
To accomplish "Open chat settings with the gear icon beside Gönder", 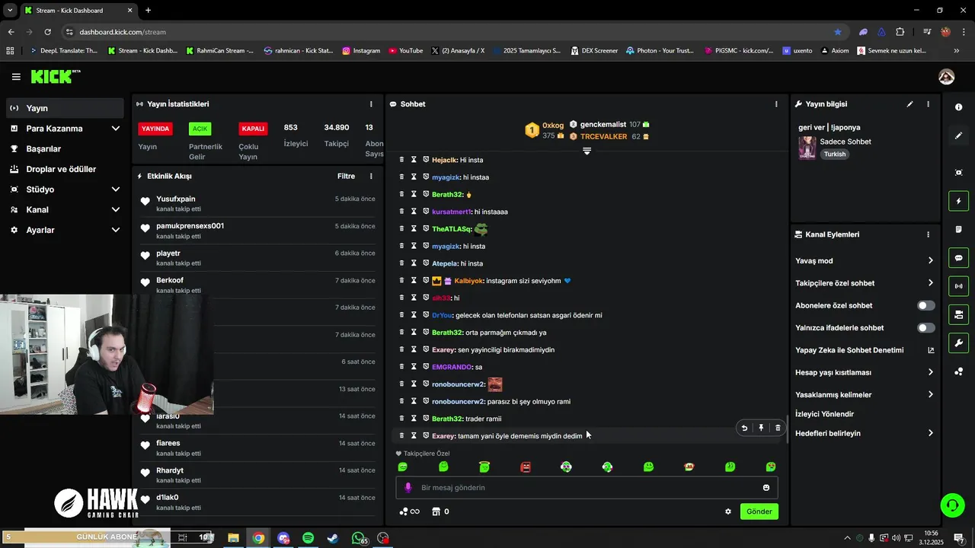I will click(x=728, y=511).
